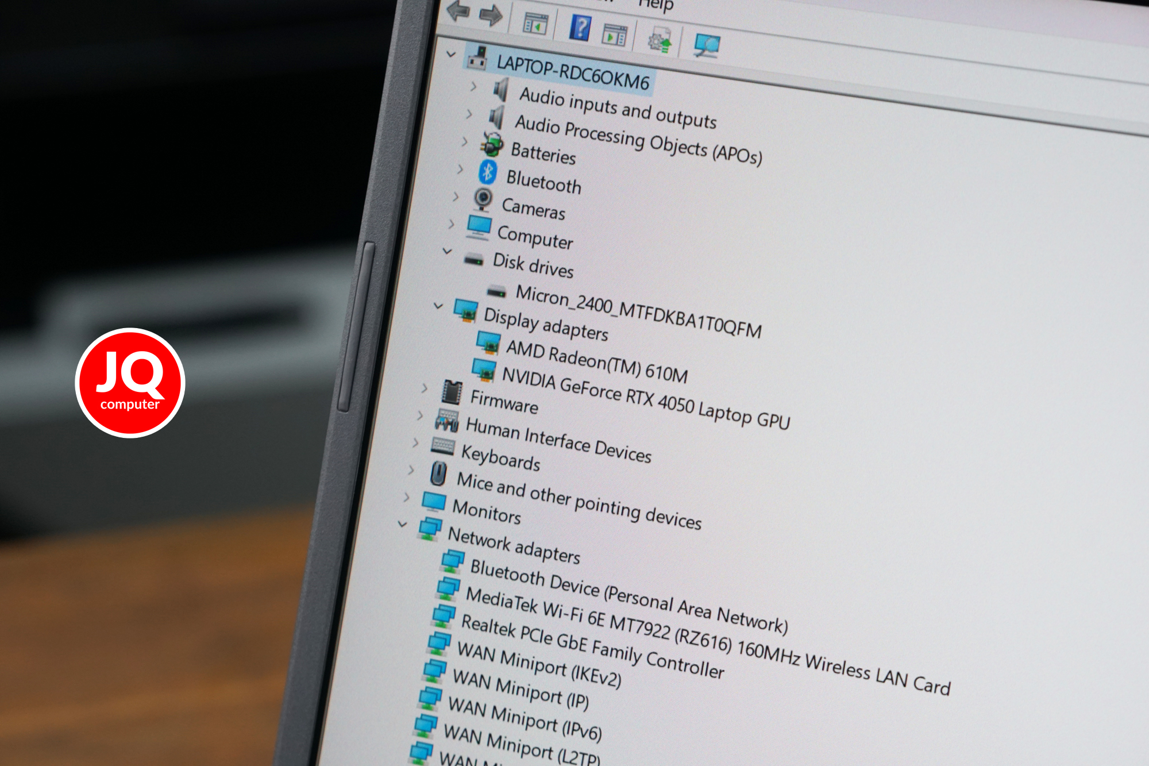Click the Bluetooth Device (Personal Area Network) icon
The height and width of the screenshot is (766, 1149).
coord(453,561)
